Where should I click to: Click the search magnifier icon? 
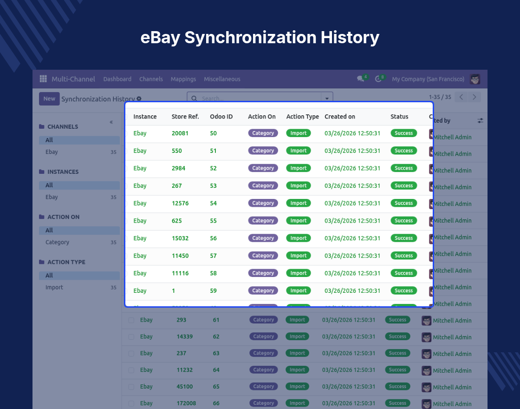coord(195,99)
